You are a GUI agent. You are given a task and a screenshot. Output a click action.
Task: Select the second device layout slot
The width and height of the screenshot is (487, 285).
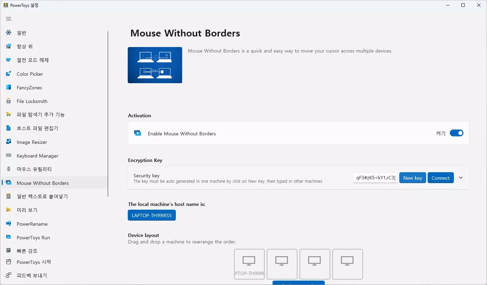(282, 264)
